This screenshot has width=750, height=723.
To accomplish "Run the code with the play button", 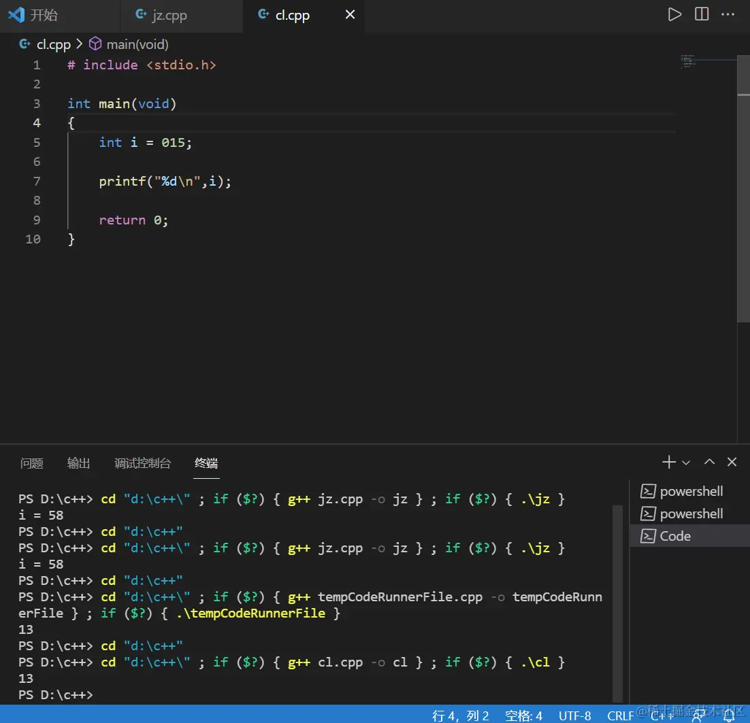I will tap(674, 14).
